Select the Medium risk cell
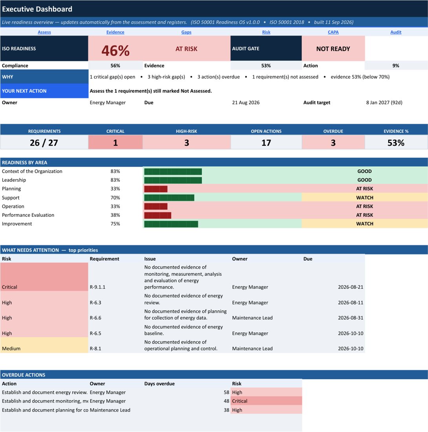Viewport: 428px width, 432px height. (44, 345)
